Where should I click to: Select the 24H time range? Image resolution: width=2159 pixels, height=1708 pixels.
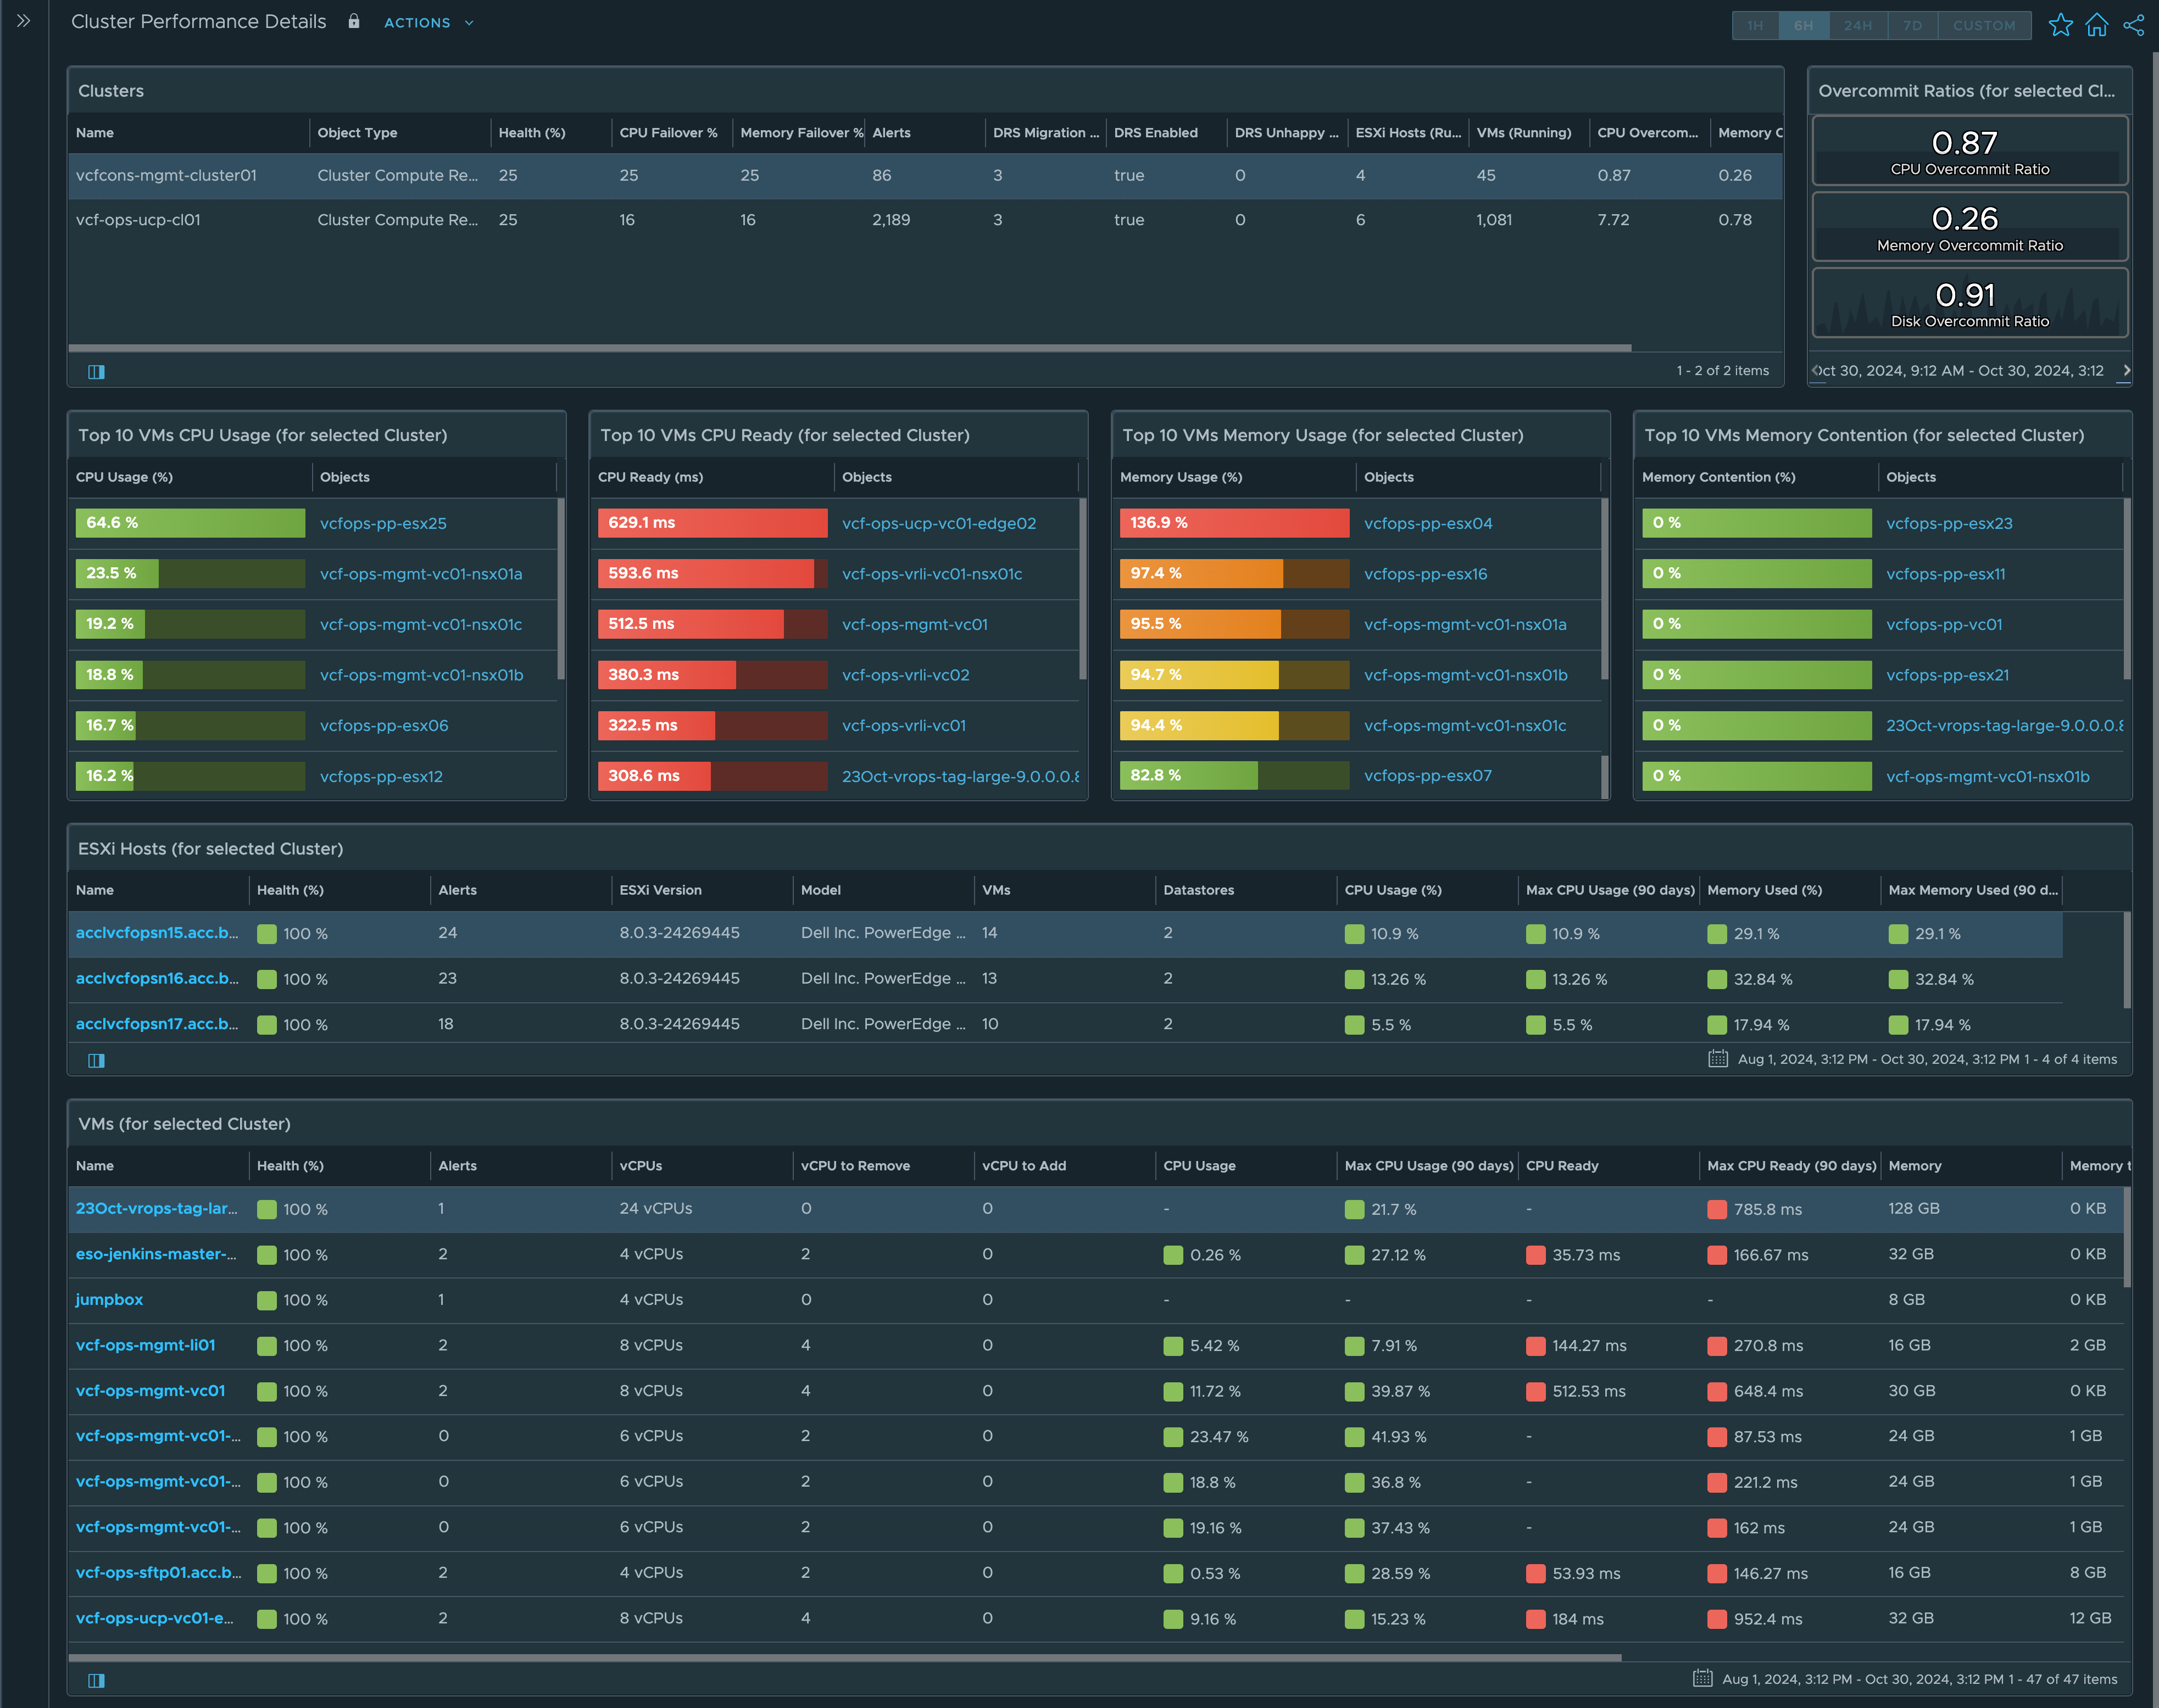pyautogui.click(x=1858, y=26)
